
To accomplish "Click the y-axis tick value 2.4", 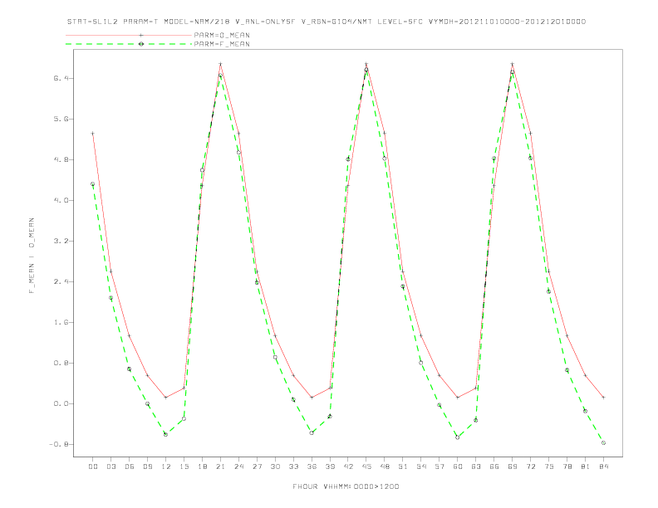I will (x=61, y=281).
